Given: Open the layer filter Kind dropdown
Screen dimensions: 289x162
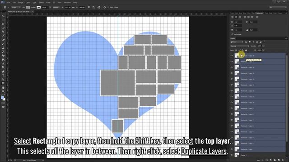Looking at the screenshot, I should [237, 42].
